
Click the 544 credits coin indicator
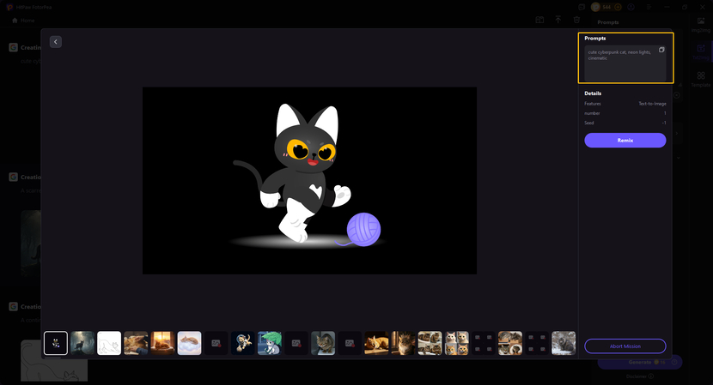[601, 7]
